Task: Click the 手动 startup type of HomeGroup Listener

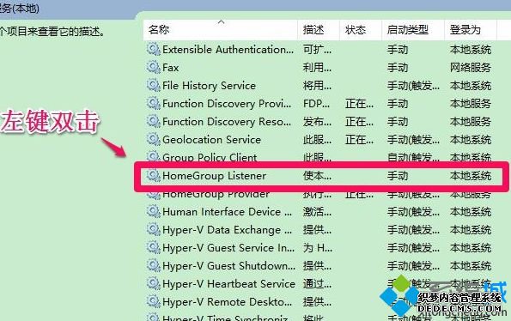Action: point(398,176)
